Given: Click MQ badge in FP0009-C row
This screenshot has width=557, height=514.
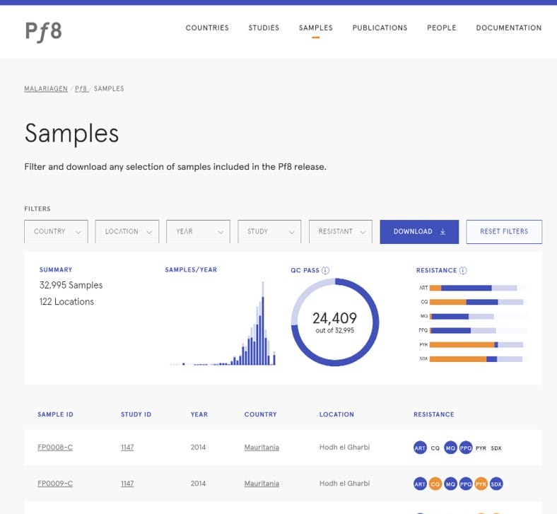Looking at the screenshot, I should (x=450, y=484).
